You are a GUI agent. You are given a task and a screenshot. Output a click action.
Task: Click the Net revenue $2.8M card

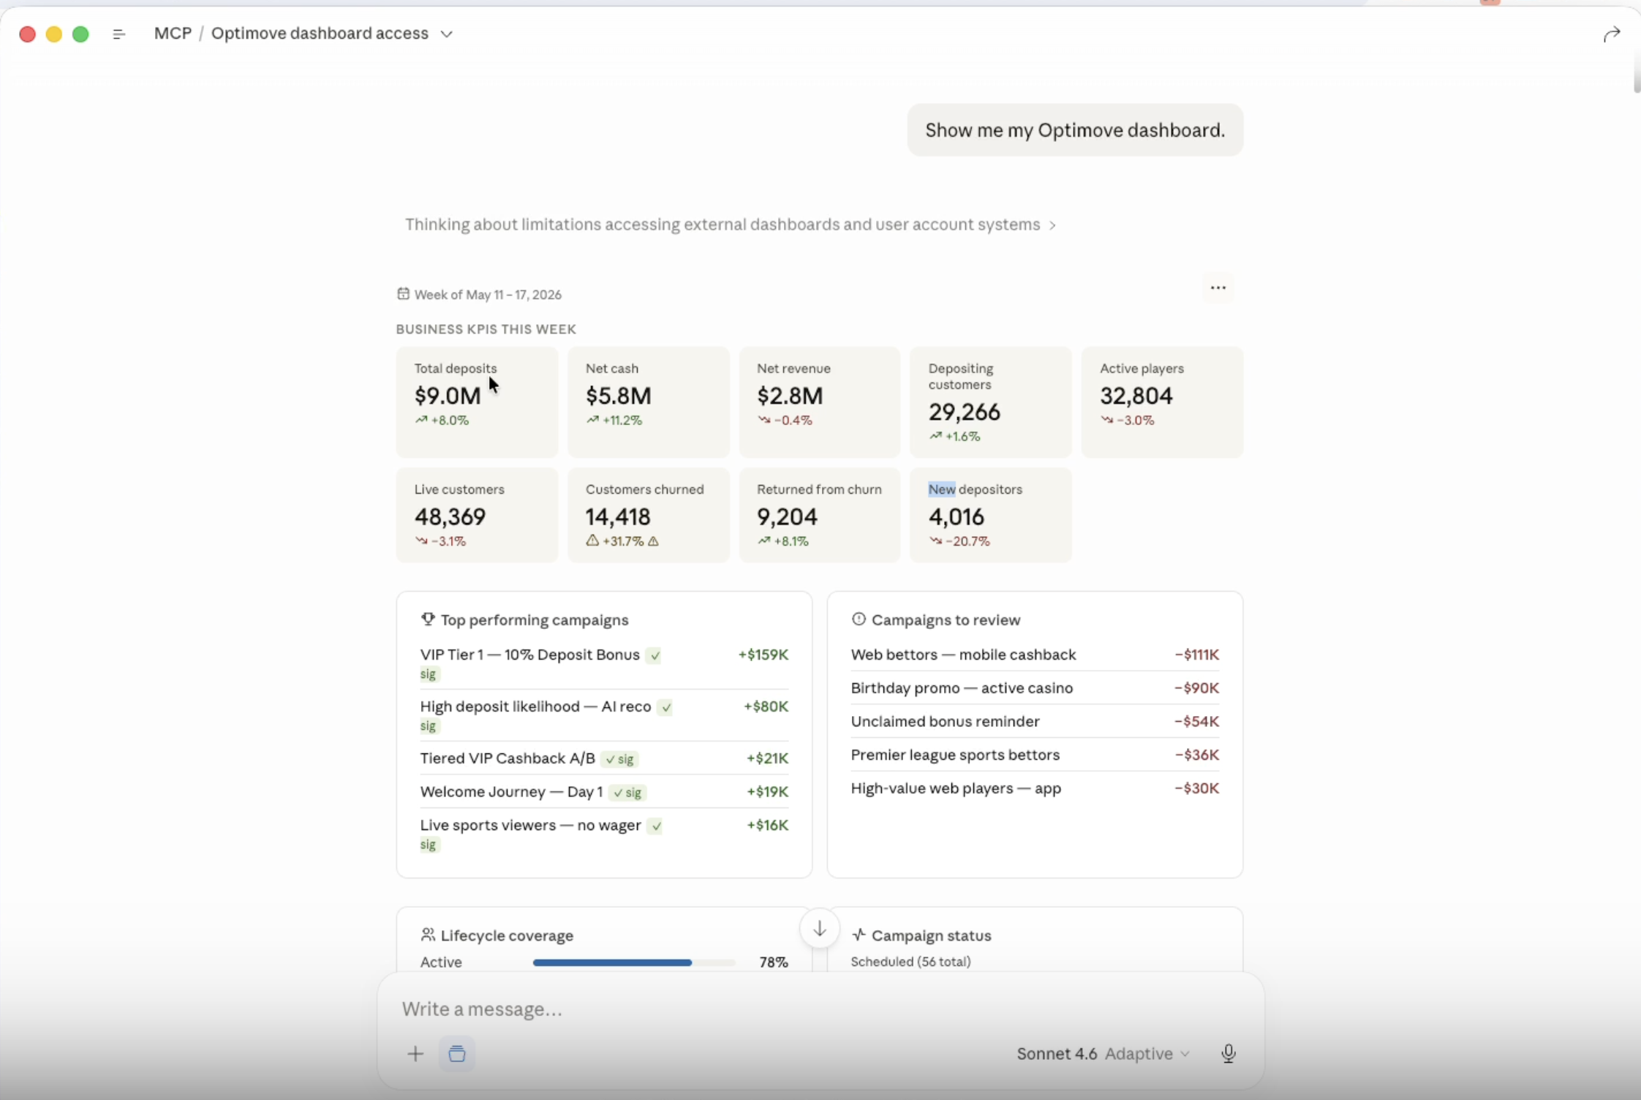(819, 402)
